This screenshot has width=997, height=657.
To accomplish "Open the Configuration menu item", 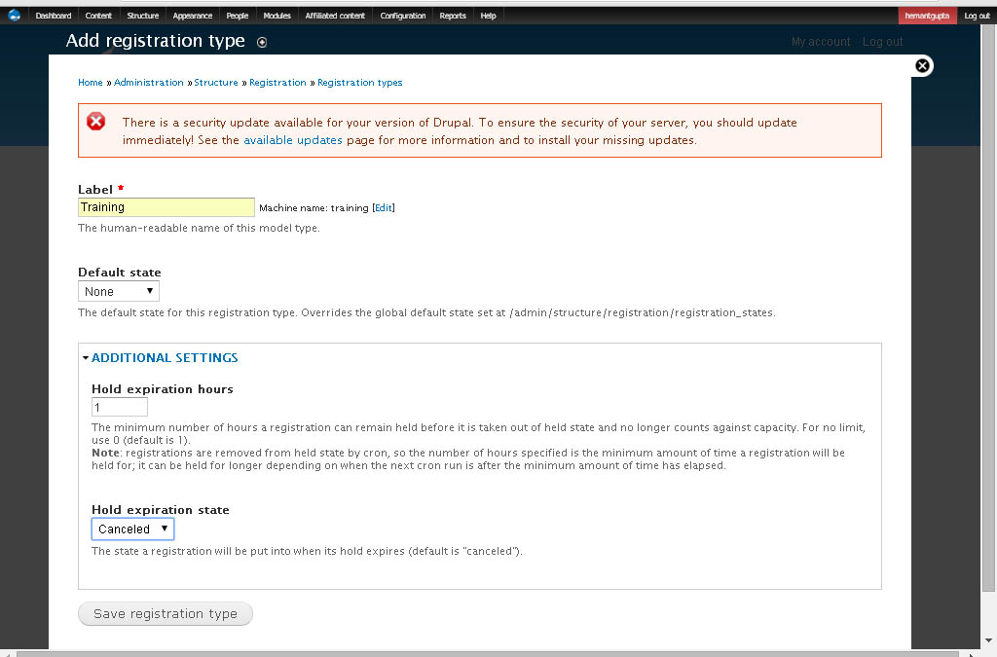I will coord(402,16).
